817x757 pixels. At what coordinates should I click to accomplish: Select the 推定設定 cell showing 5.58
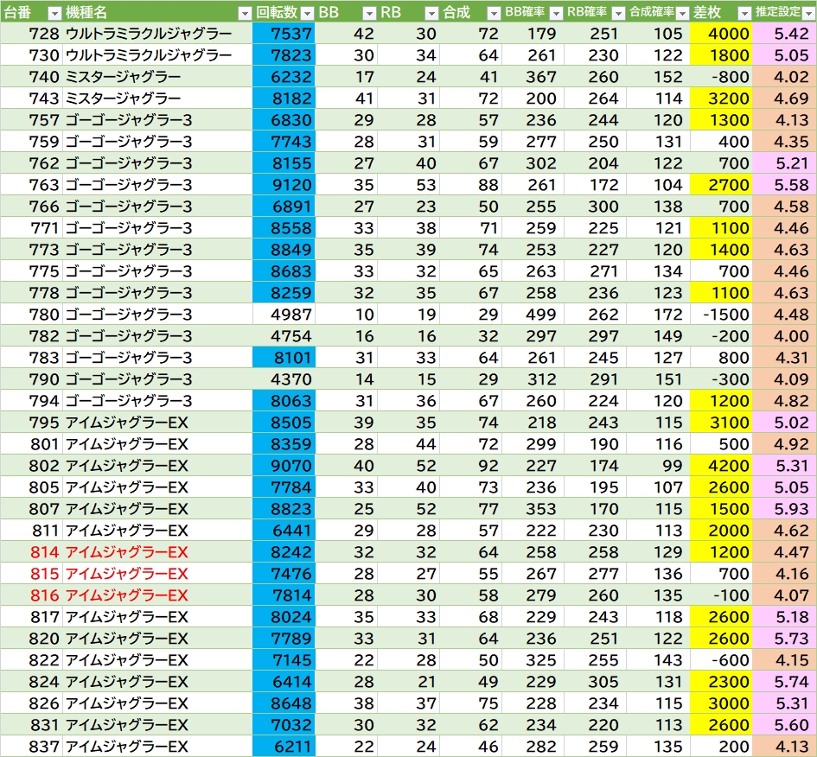(x=785, y=185)
